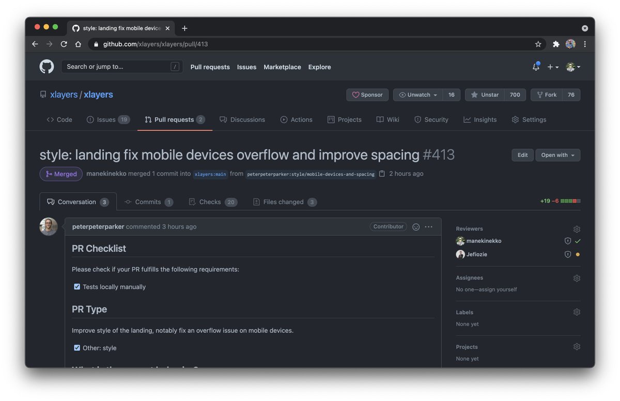Open the xlayers owner link
620x401 pixels.
(x=64, y=95)
